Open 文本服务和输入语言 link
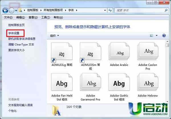The image size is (171, 119). [21, 105]
